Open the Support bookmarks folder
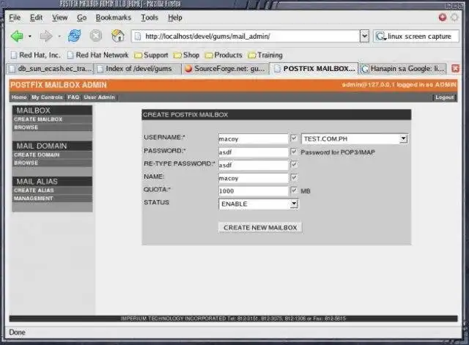The image size is (469, 345). coord(151,55)
